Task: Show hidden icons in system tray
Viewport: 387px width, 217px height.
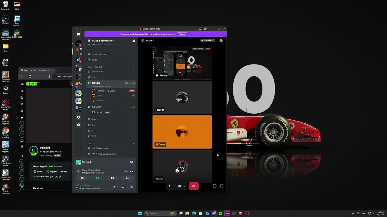Action: [353, 213]
